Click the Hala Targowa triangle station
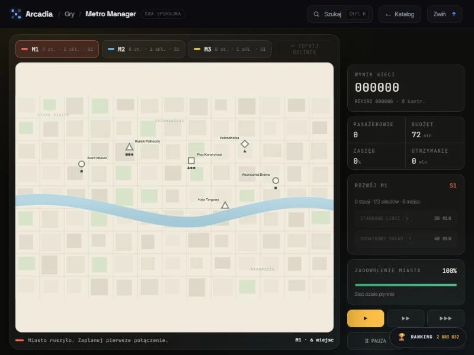This screenshot has height=355, width=474. (x=225, y=205)
